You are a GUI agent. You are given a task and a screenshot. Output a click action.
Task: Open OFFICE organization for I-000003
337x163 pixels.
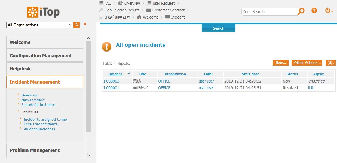[164, 81]
